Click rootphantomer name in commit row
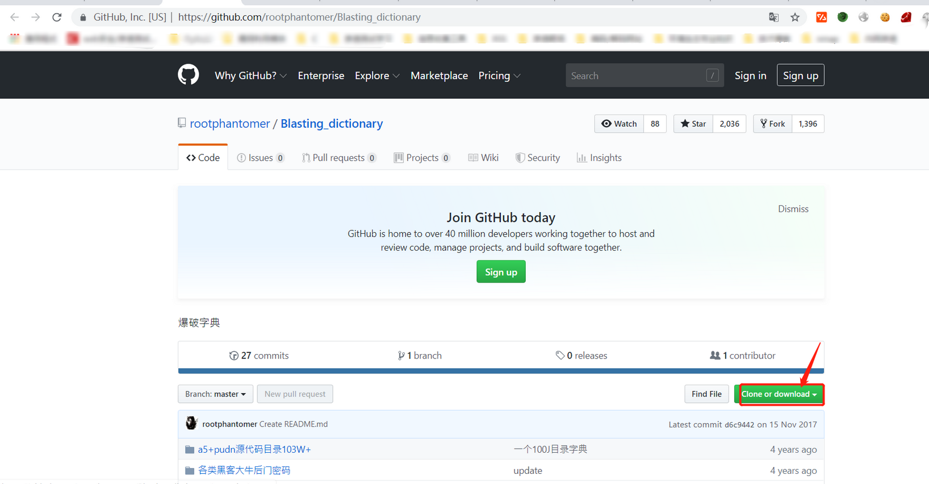 (229, 424)
